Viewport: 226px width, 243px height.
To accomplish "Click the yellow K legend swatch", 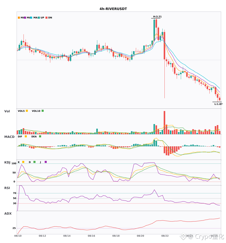I will (23, 162).
